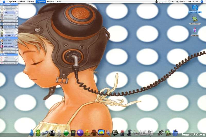Open the Macintosh HD desktop icon

click(195, 9)
